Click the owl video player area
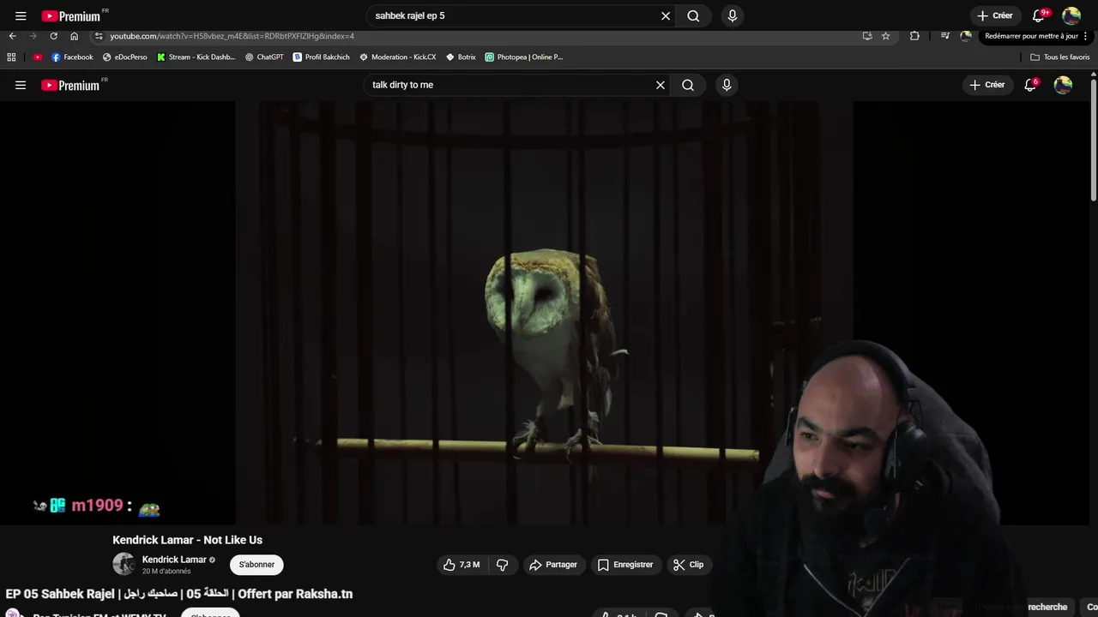 (544, 312)
